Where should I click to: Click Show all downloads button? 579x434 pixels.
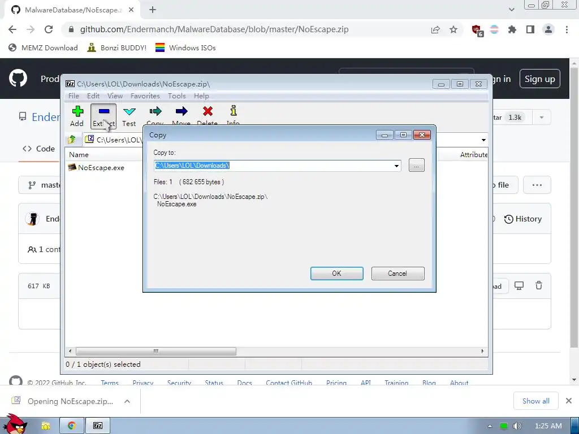pyautogui.click(x=536, y=401)
